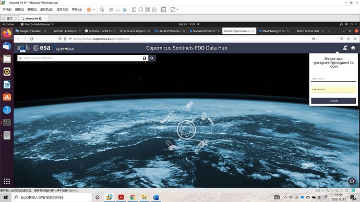This screenshot has height=202, width=360.
Task: Click the Firefox address bar URL
Action: 102,39
